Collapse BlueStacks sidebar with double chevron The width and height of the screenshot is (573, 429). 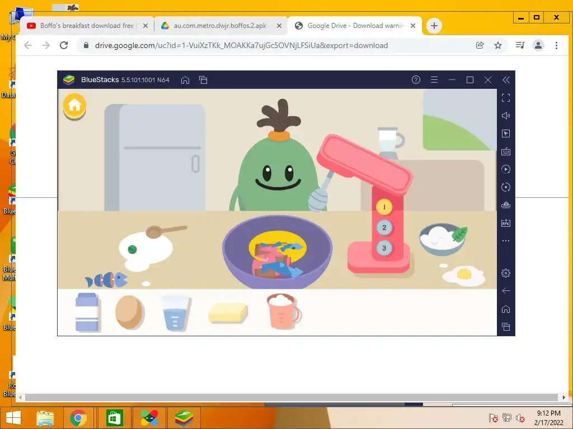(x=506, y=80)
